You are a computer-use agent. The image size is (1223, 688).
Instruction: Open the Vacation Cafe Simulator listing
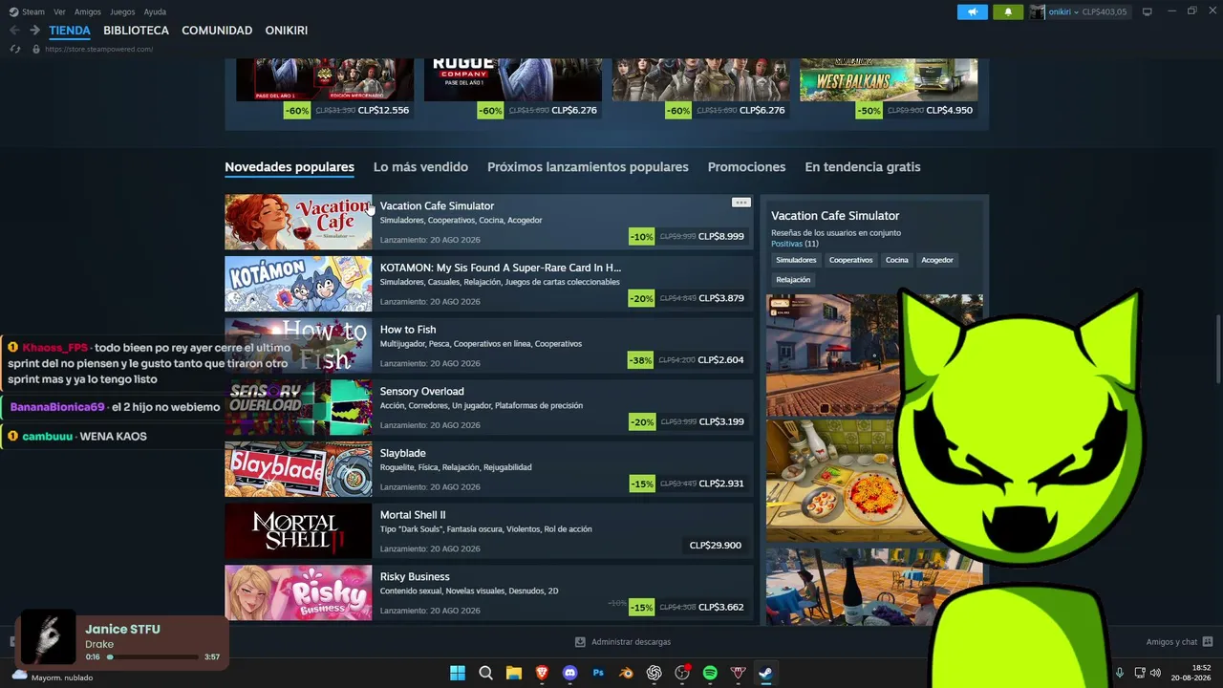pos(489,222)
